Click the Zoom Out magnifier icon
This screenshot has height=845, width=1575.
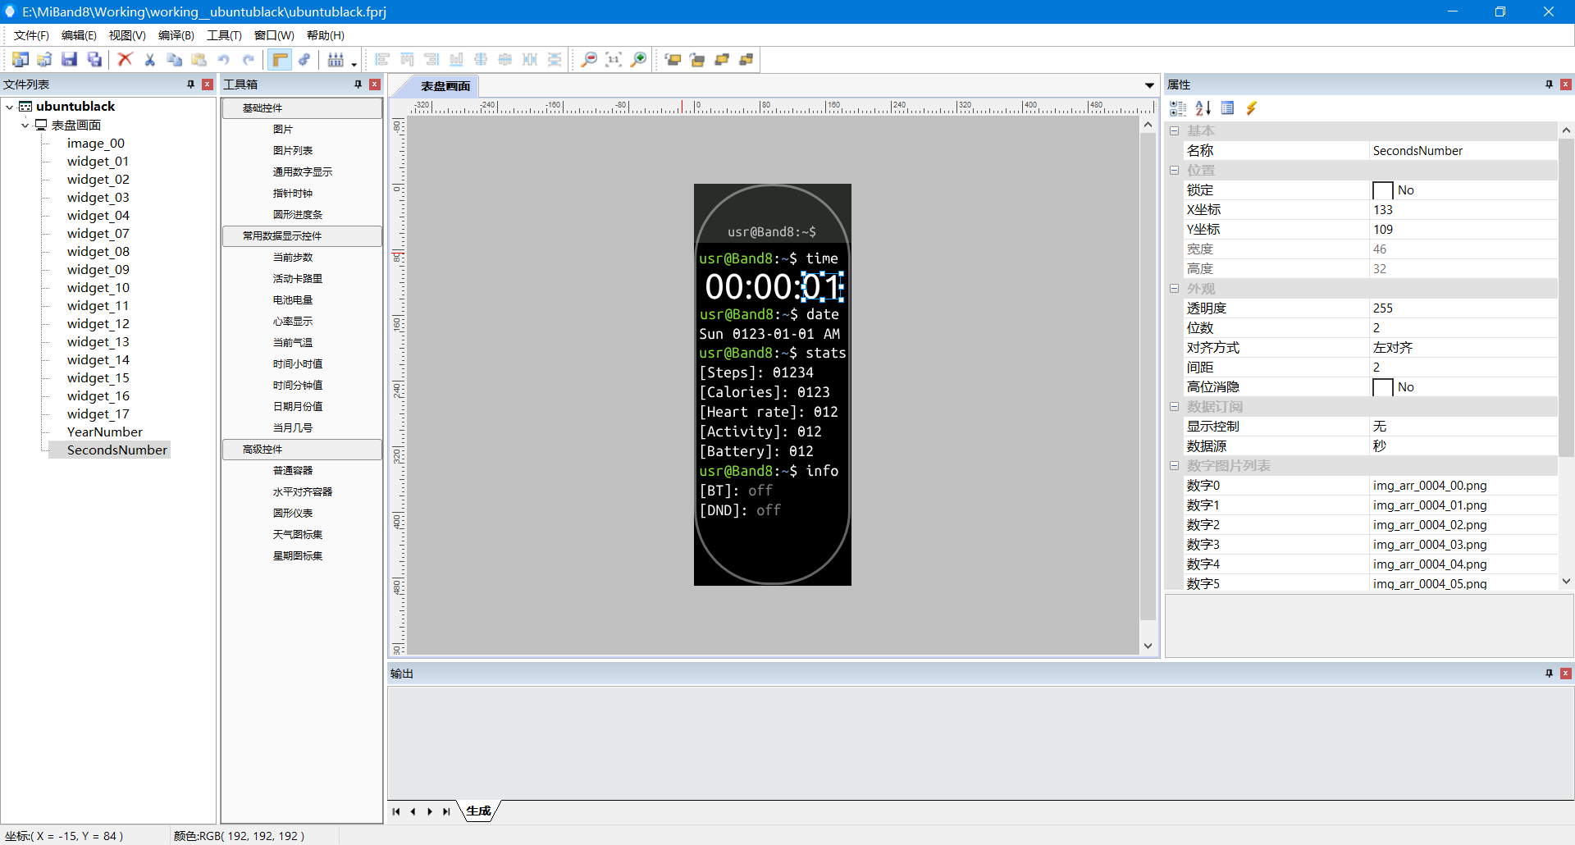[x=589, y=59]
